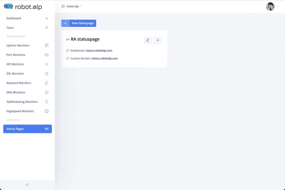Delete RA statuspage with the X icon
This screenshot has width=285, height=190.
pos(158,40)
